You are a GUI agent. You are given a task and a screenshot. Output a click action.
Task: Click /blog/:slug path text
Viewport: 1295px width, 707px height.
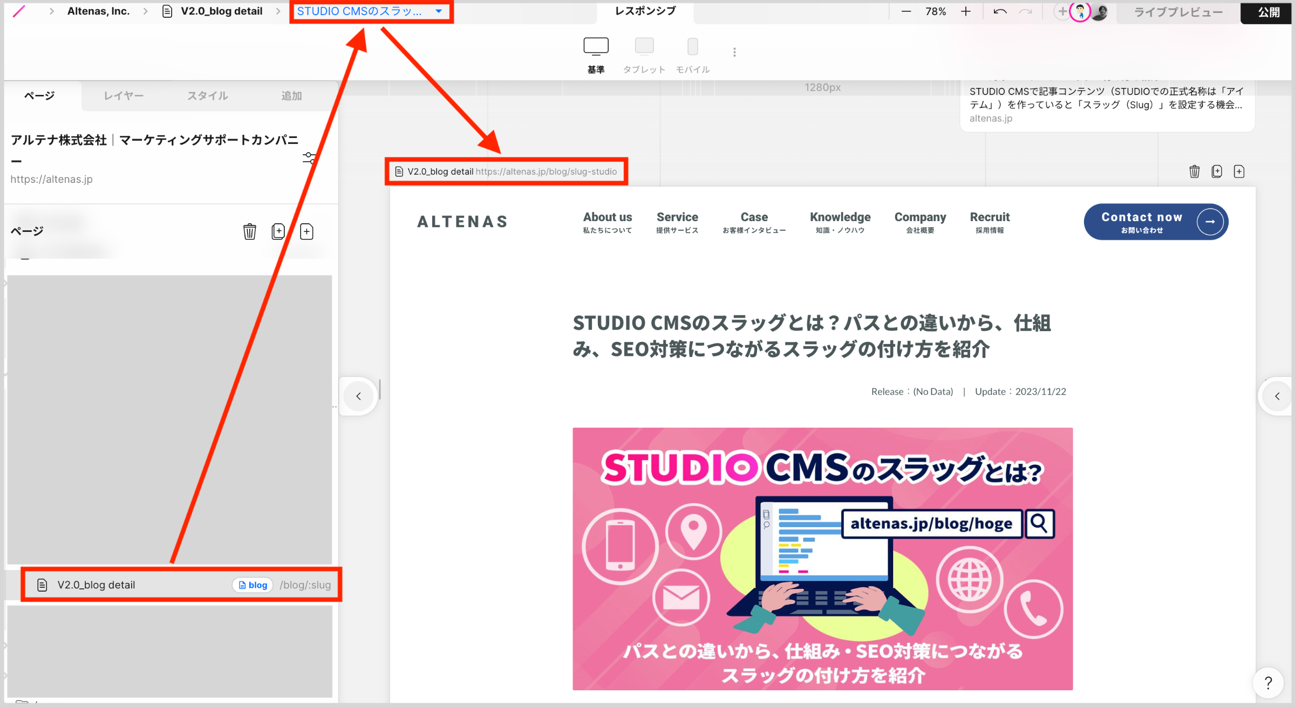point(305,585)
